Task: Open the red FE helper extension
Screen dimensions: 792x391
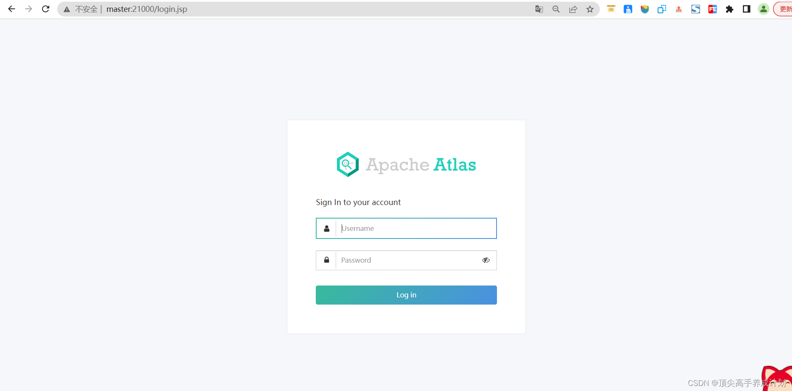Action: (x=712, y=9)
